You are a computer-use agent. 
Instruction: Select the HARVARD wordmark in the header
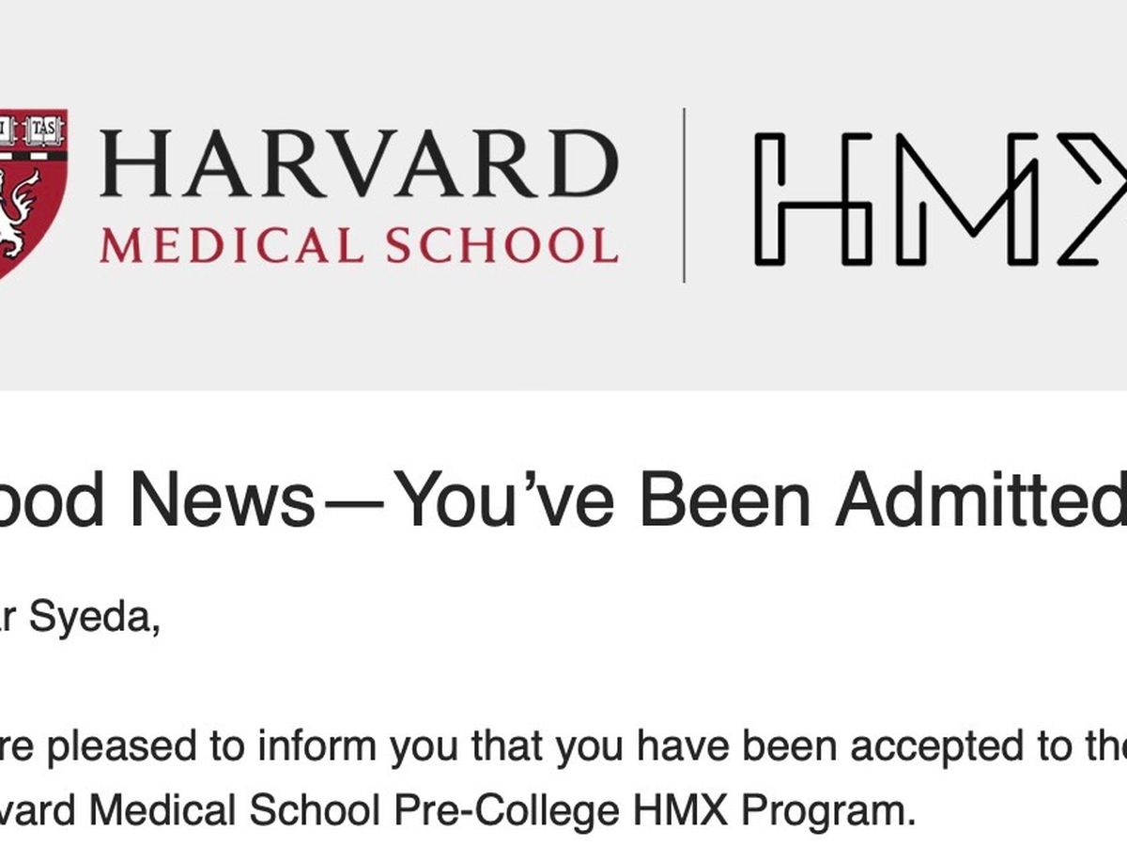(358, 162)
